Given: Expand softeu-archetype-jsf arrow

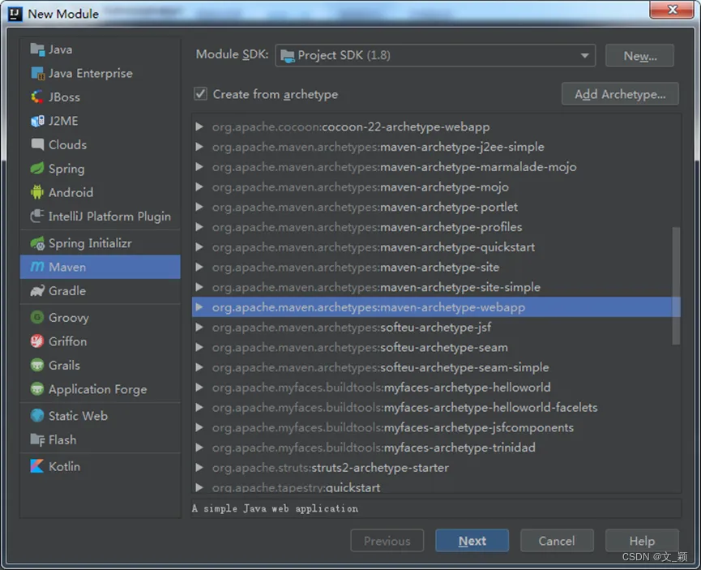Looking at the screenshot, I should (199, 327).
